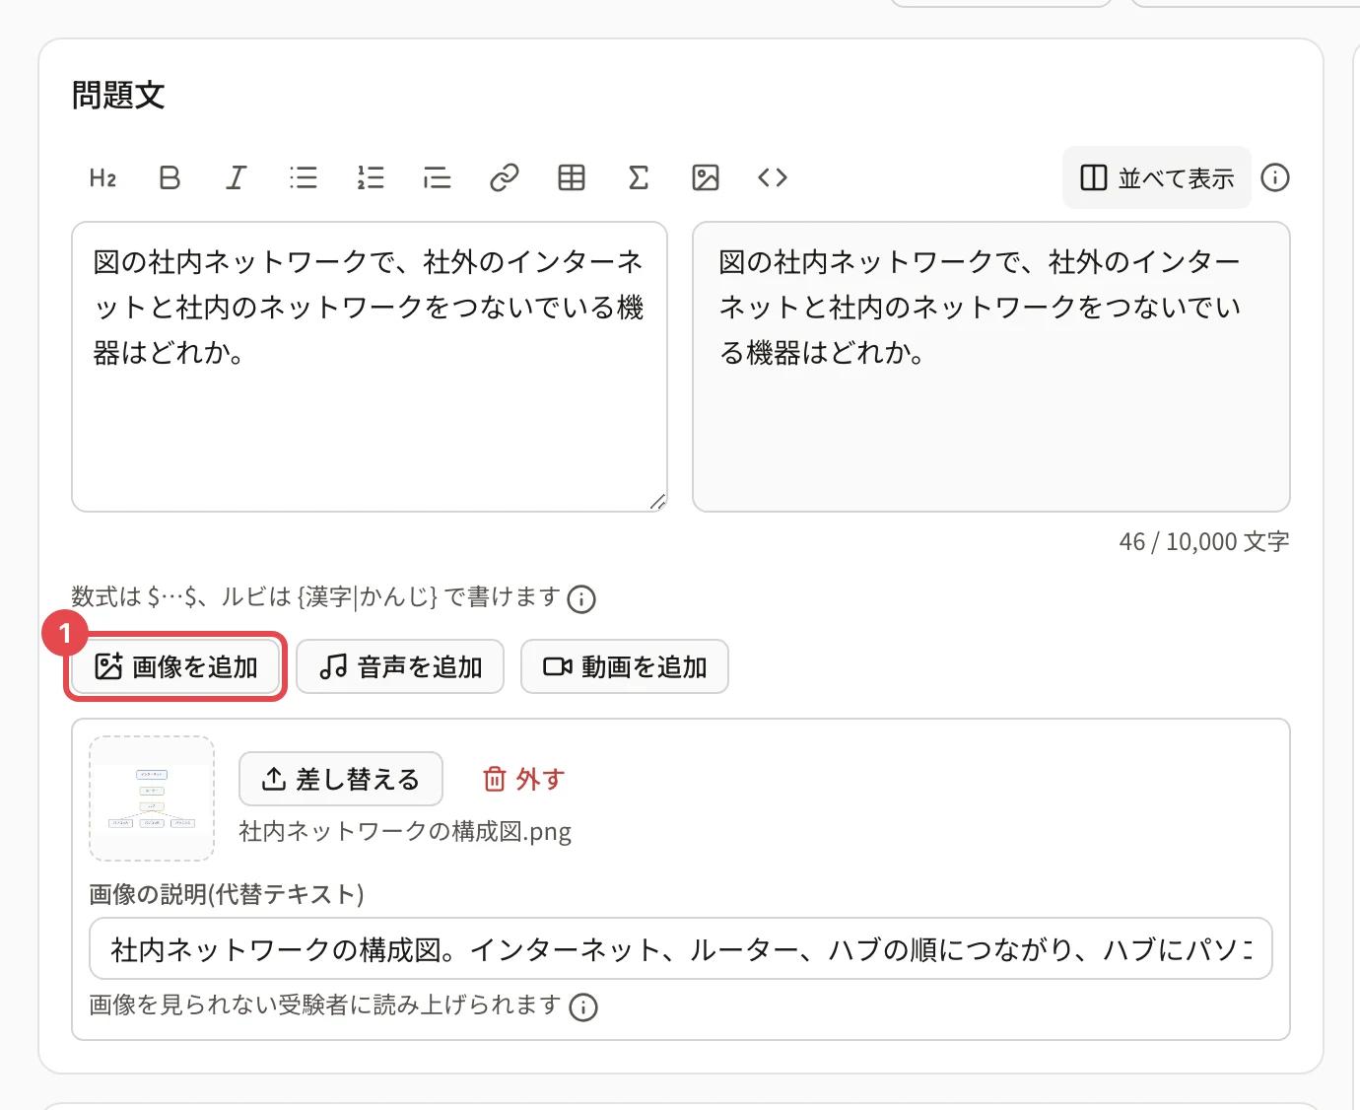Click 音声を追加 button

400,666
